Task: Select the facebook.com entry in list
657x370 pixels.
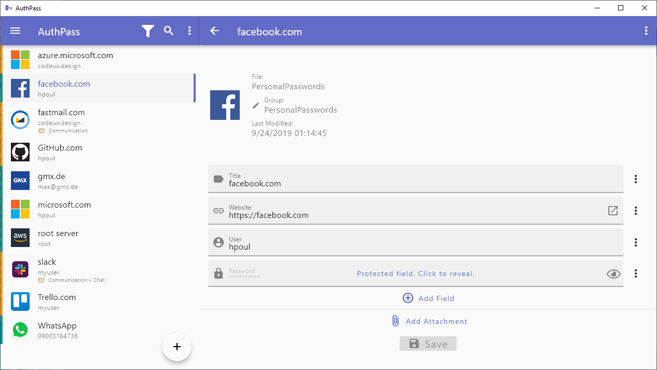Action: pos(99,88)
